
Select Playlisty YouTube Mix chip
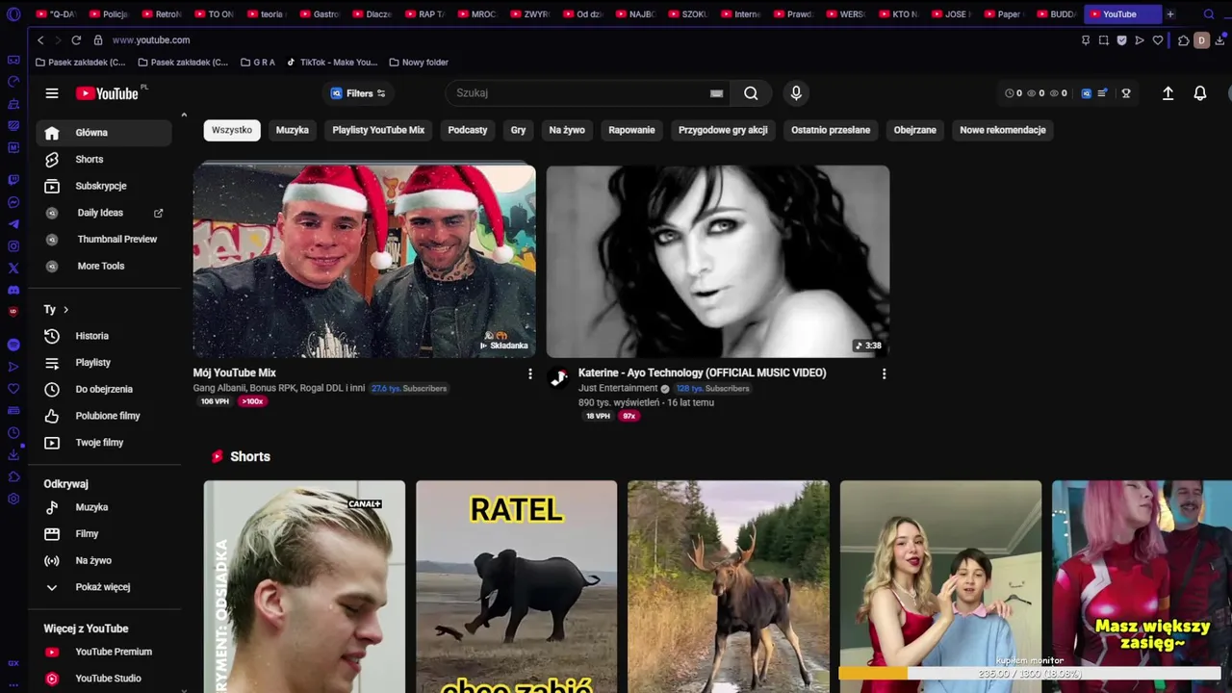(378, 130)
